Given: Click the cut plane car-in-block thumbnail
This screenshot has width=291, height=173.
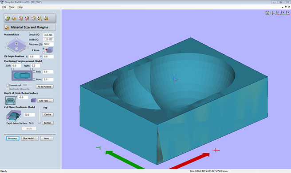Looking at the screenshot, I should click(14, 115).
